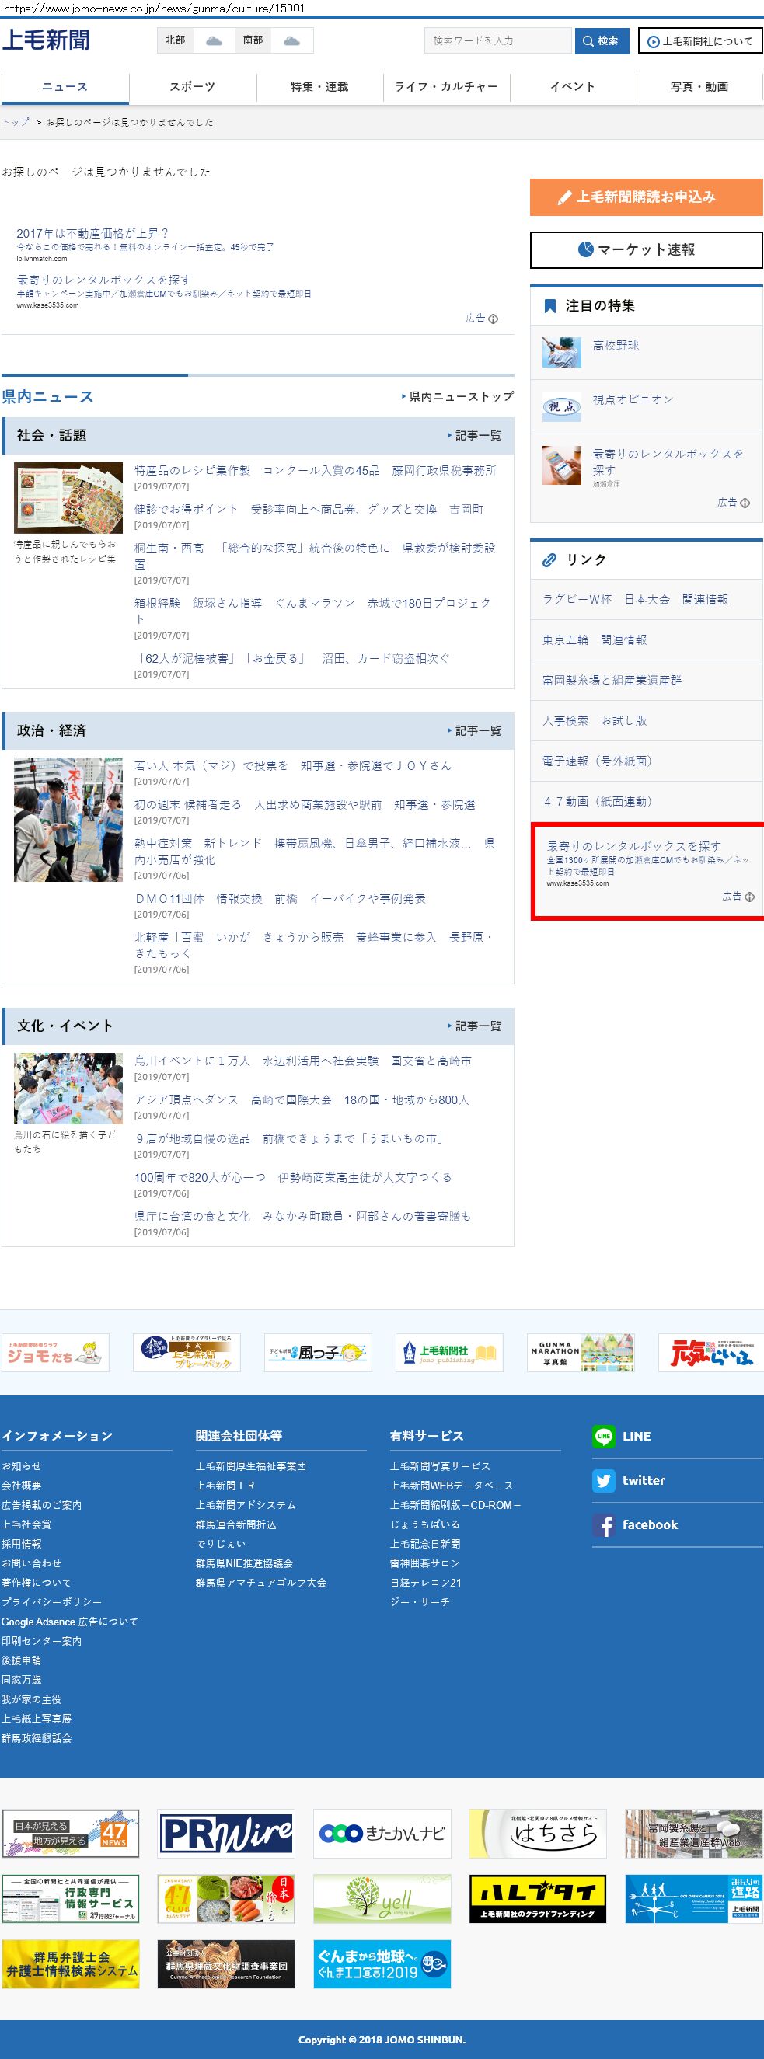Click the search keyword input field
The height and width of the screenshot is (2059, 764).
(x=497, y=40)
